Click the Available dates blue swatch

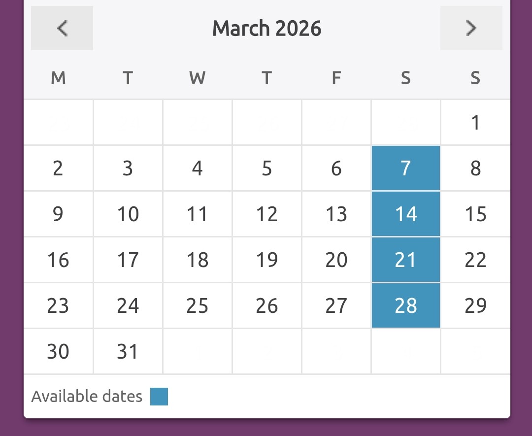pos(159,397)
